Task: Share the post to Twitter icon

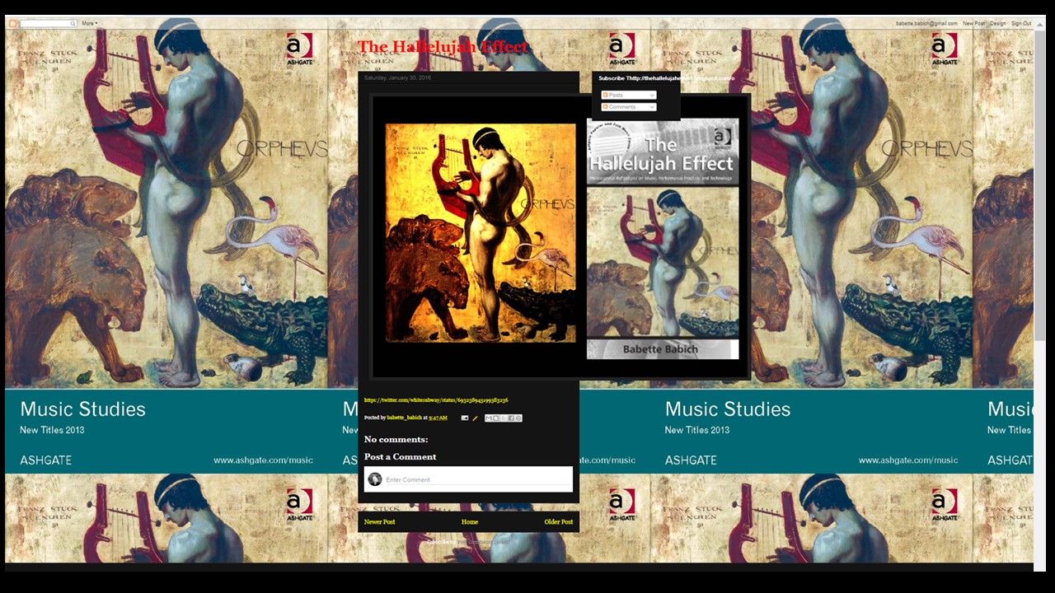Action: [x=504, y=418]
